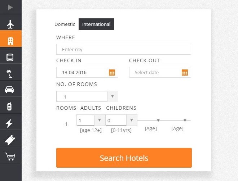This screenshot has width=238, height=181.
Task: Open the Electricity lightning bolt icon
Action: [9, 123]
